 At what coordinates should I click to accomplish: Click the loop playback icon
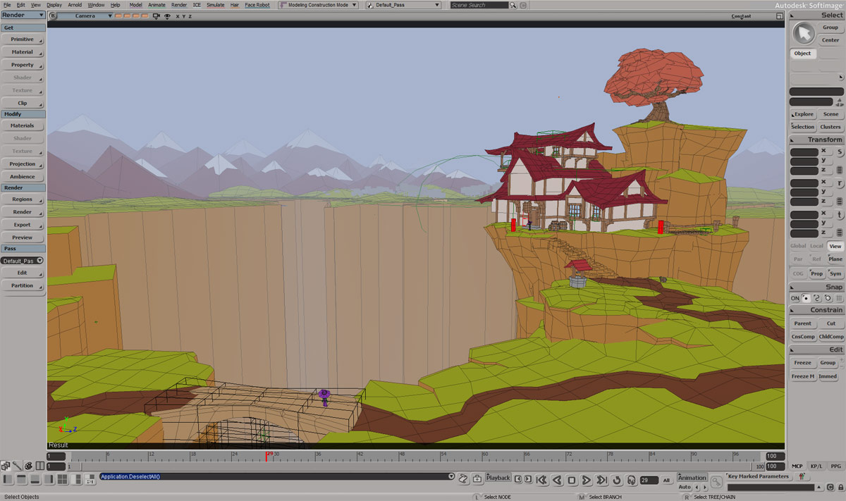617,481
